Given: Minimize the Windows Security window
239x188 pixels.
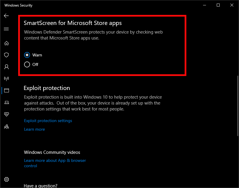Looking at the screenshot, I should point(205,5).
